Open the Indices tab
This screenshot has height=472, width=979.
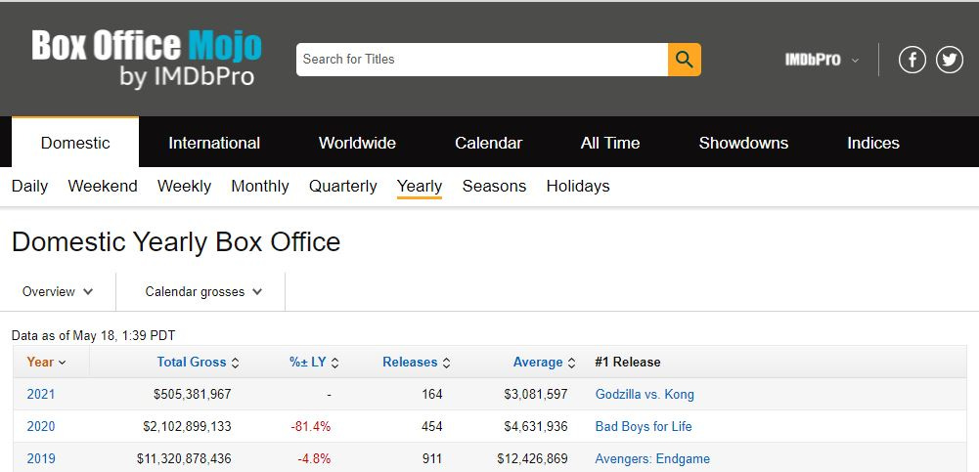pos(872,143)
